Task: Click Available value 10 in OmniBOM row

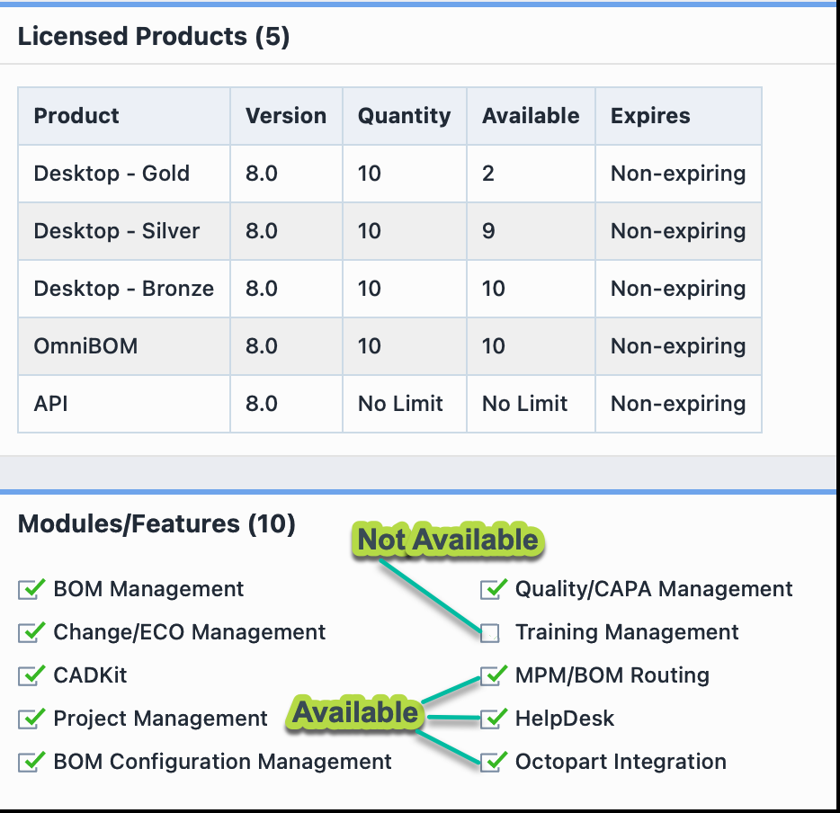Action: pyautogui.click(x=532, y=346)
